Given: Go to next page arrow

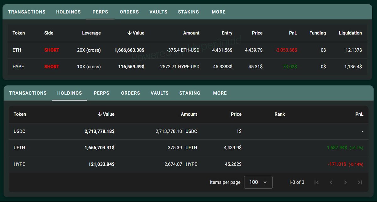Looking at the screenshot, I should point(345,182).
